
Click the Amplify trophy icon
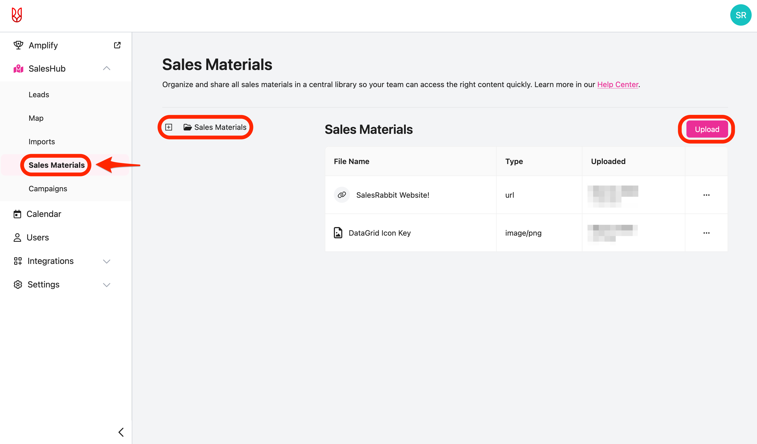click(18, 45)
